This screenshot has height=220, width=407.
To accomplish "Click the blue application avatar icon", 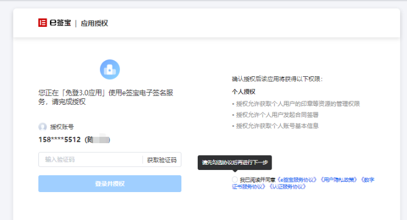I will pos(110,69).
